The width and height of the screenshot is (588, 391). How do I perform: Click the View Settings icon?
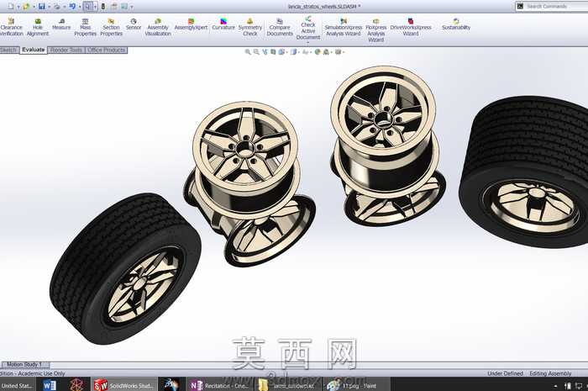(338, 52)
